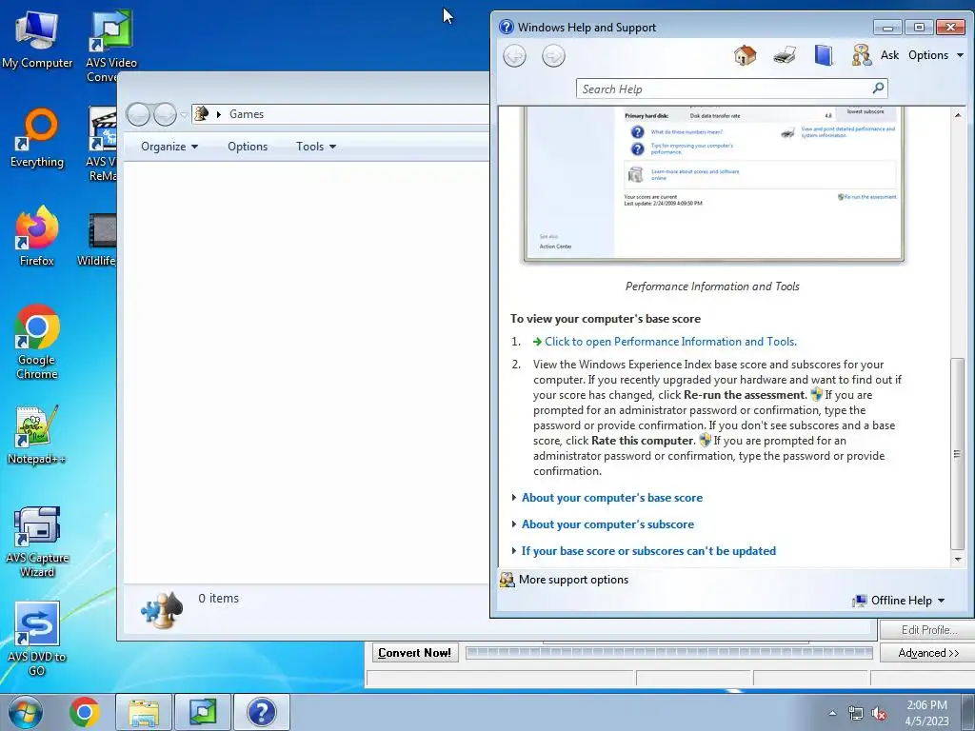Open the Organize dropdown in Games window
This screenshot has height=731, width=975.
[x=169, y=146]
